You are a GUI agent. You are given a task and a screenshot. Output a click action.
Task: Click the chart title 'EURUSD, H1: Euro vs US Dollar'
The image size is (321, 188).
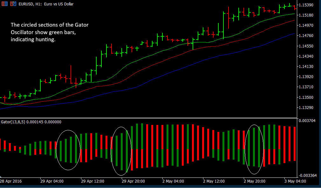click(x=46, y=4)
